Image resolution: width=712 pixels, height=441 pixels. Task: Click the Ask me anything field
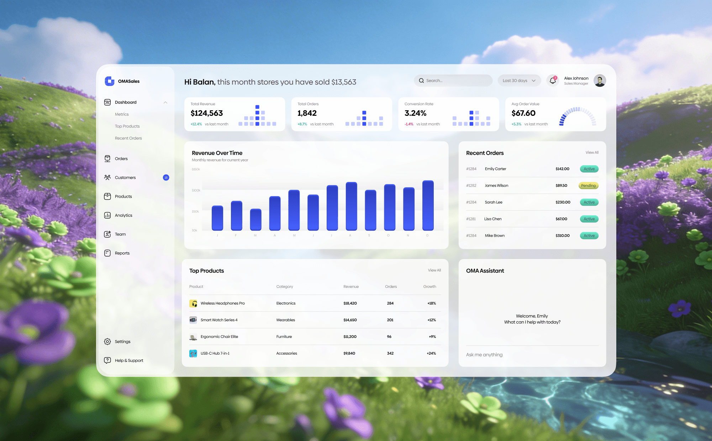click(x=532, y=355)
